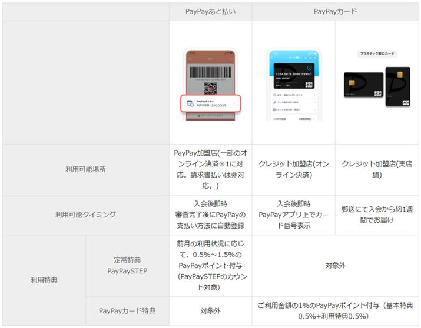Select the ご利用金額の1%のPayPayポイント付与 cell
The width and height of the screenshot is (421, 328).
pos(335,311)
